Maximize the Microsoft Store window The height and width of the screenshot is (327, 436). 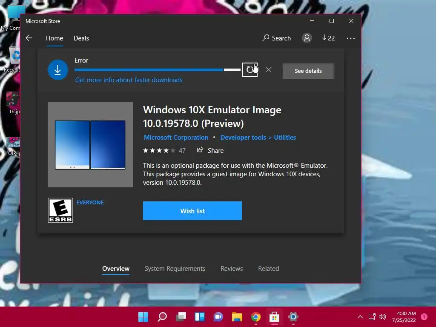tap(331, 21)
